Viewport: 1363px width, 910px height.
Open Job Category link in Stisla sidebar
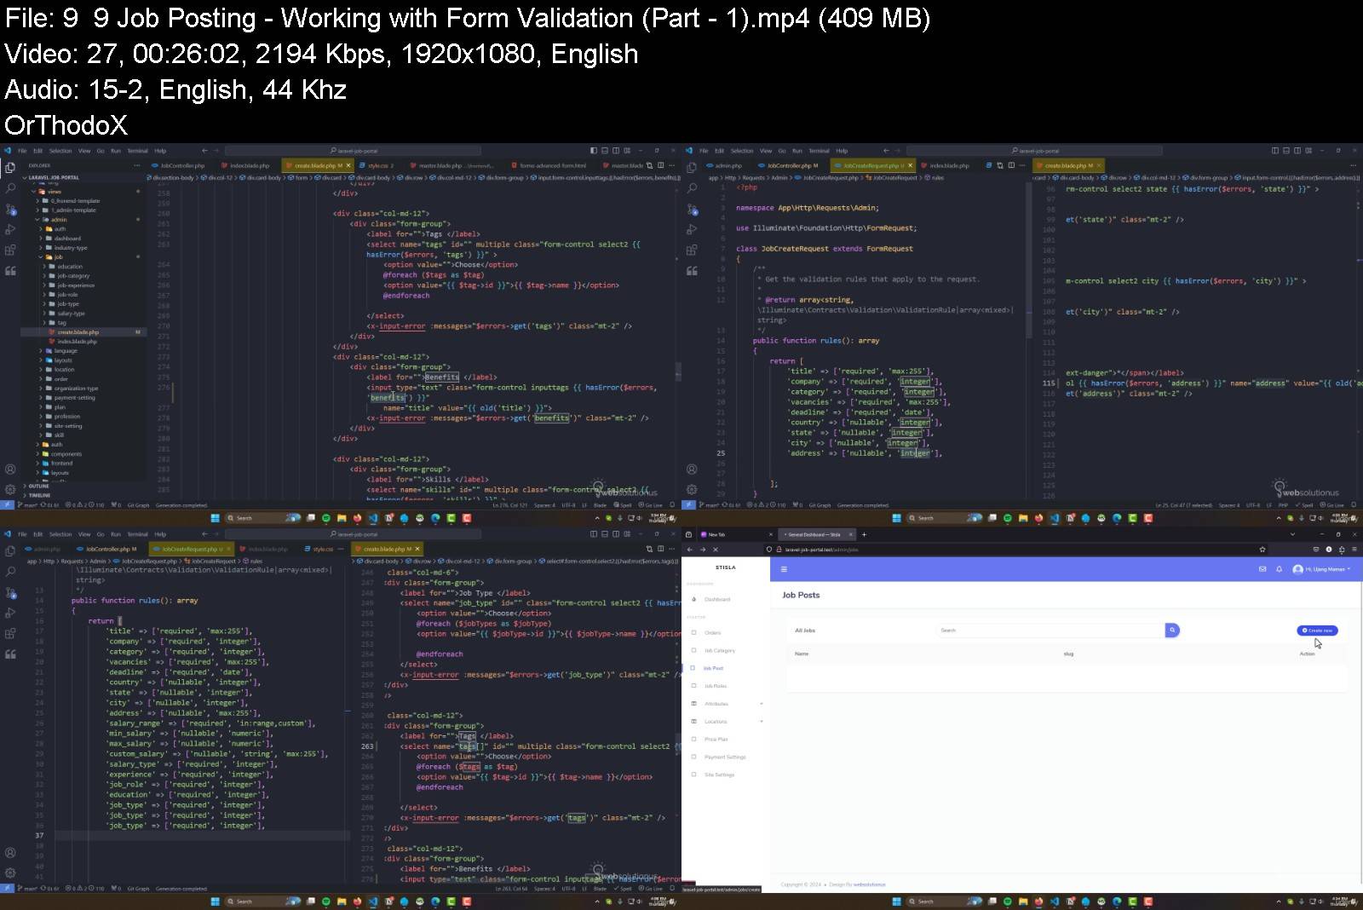coord(720,651)
